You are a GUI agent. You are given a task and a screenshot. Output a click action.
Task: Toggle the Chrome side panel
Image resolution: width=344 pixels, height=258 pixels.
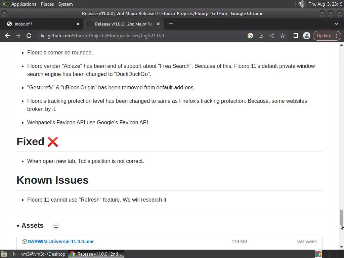(x=296, y=36)
